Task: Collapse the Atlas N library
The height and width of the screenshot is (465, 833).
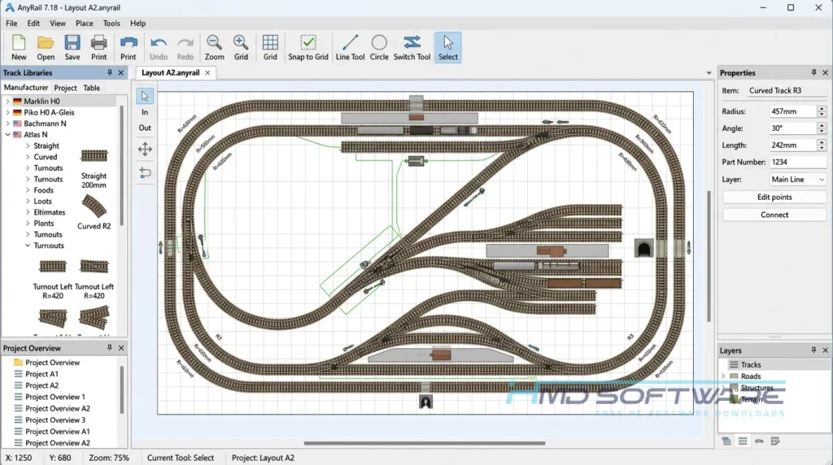Action: (7, 135)
